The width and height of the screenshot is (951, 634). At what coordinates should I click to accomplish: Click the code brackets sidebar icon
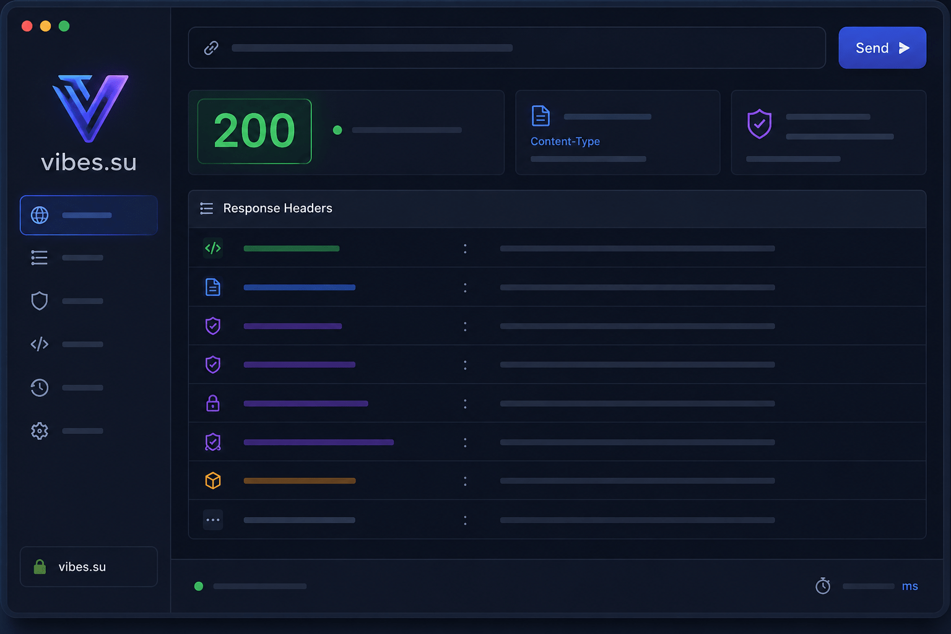click(40, 344)
